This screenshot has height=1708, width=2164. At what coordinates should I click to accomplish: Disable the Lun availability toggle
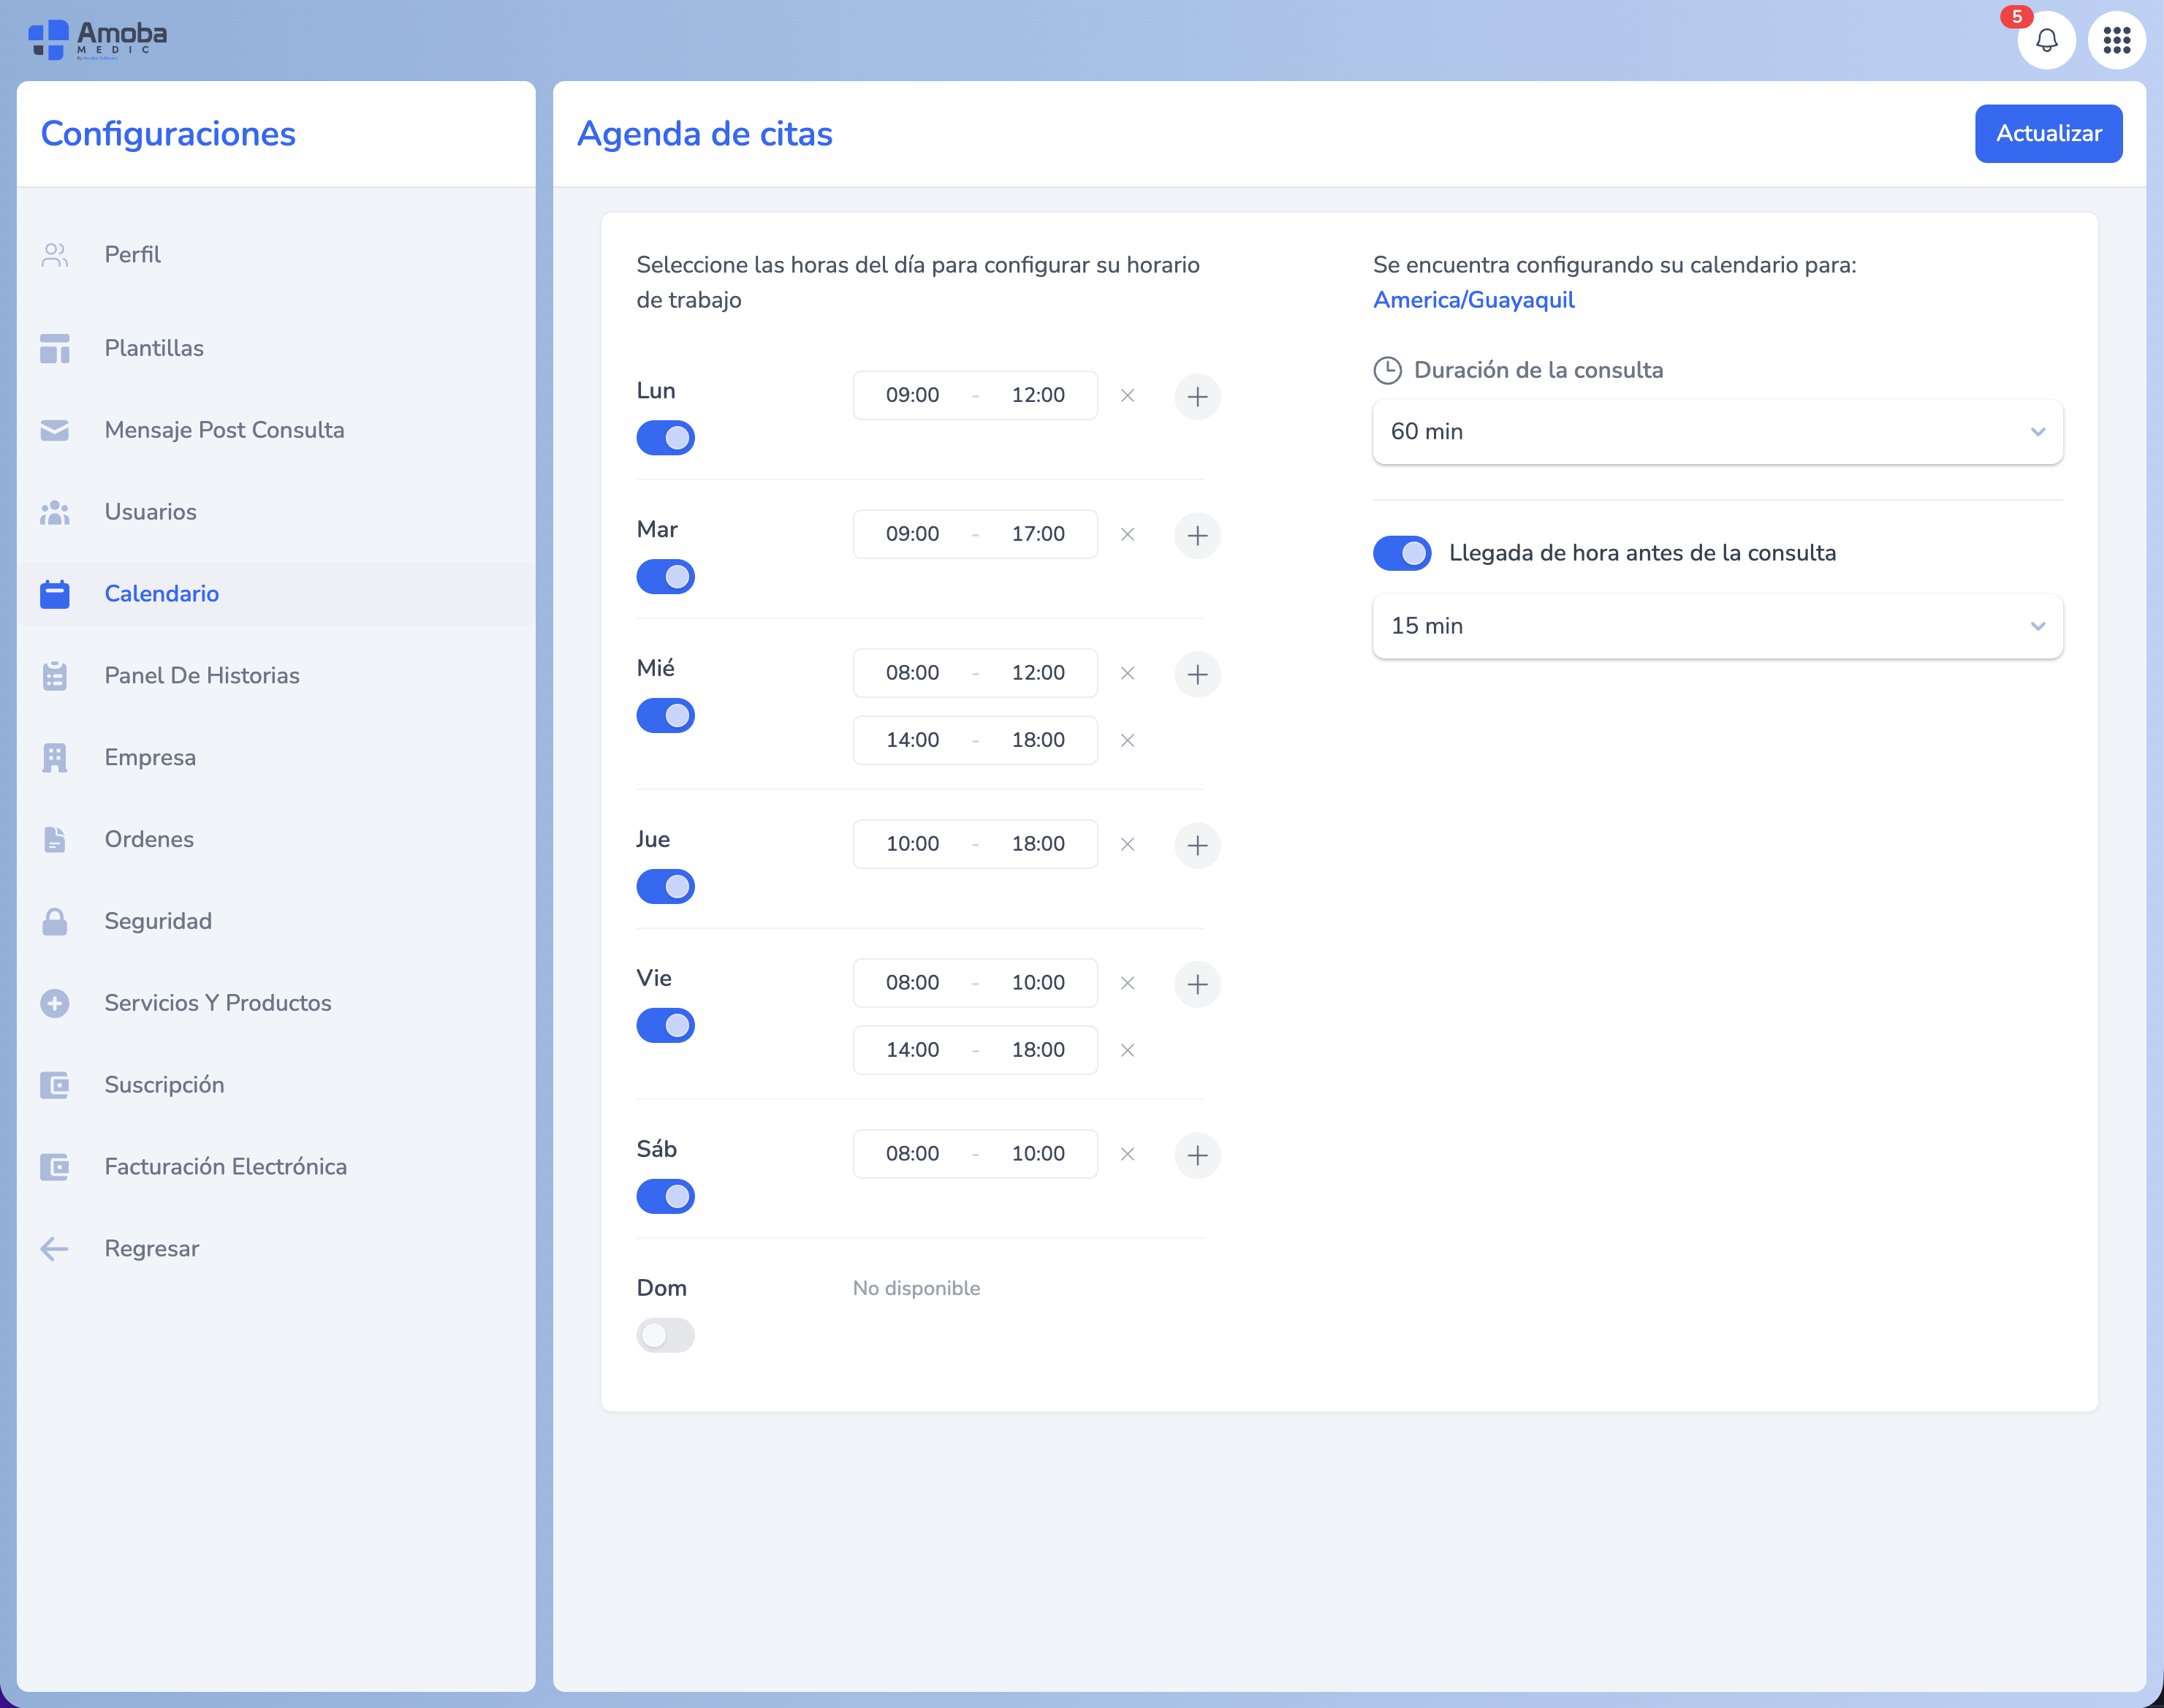click(665, 438)
